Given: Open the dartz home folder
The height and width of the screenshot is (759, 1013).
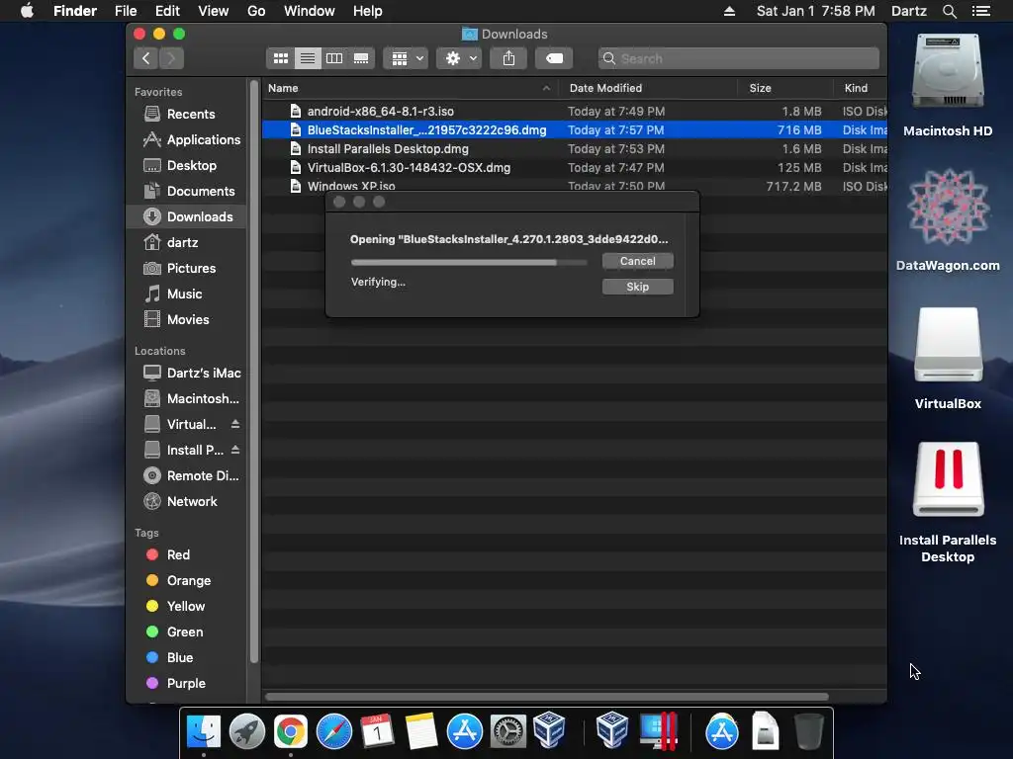Looking at the screenshot, I should click(x=186, y=243).
